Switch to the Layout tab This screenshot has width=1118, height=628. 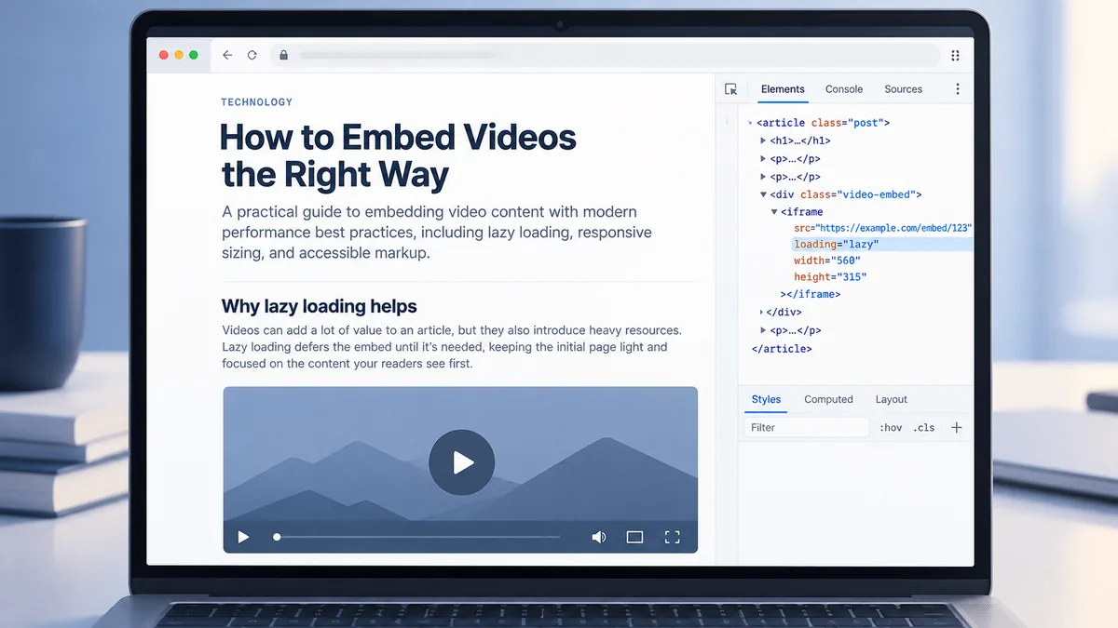891,399
